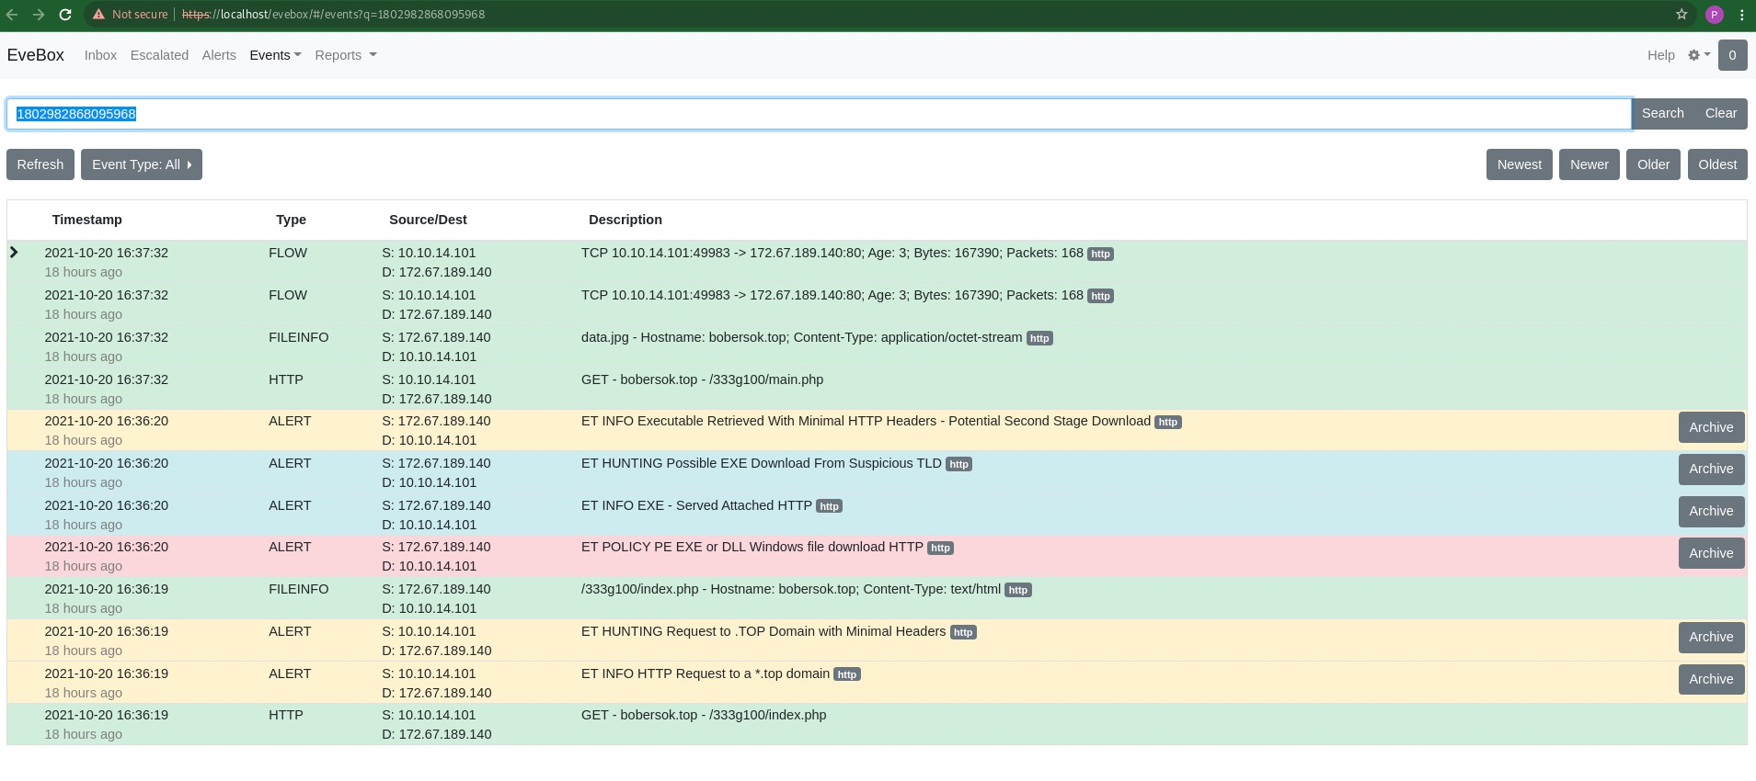The image size is (1756, 781).
Task: Open the Reports dropdown menu
Action: point(346,55)
